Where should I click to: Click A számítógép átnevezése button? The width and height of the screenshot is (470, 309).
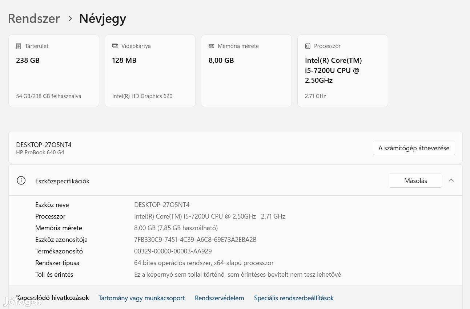[x=414, y=148]
